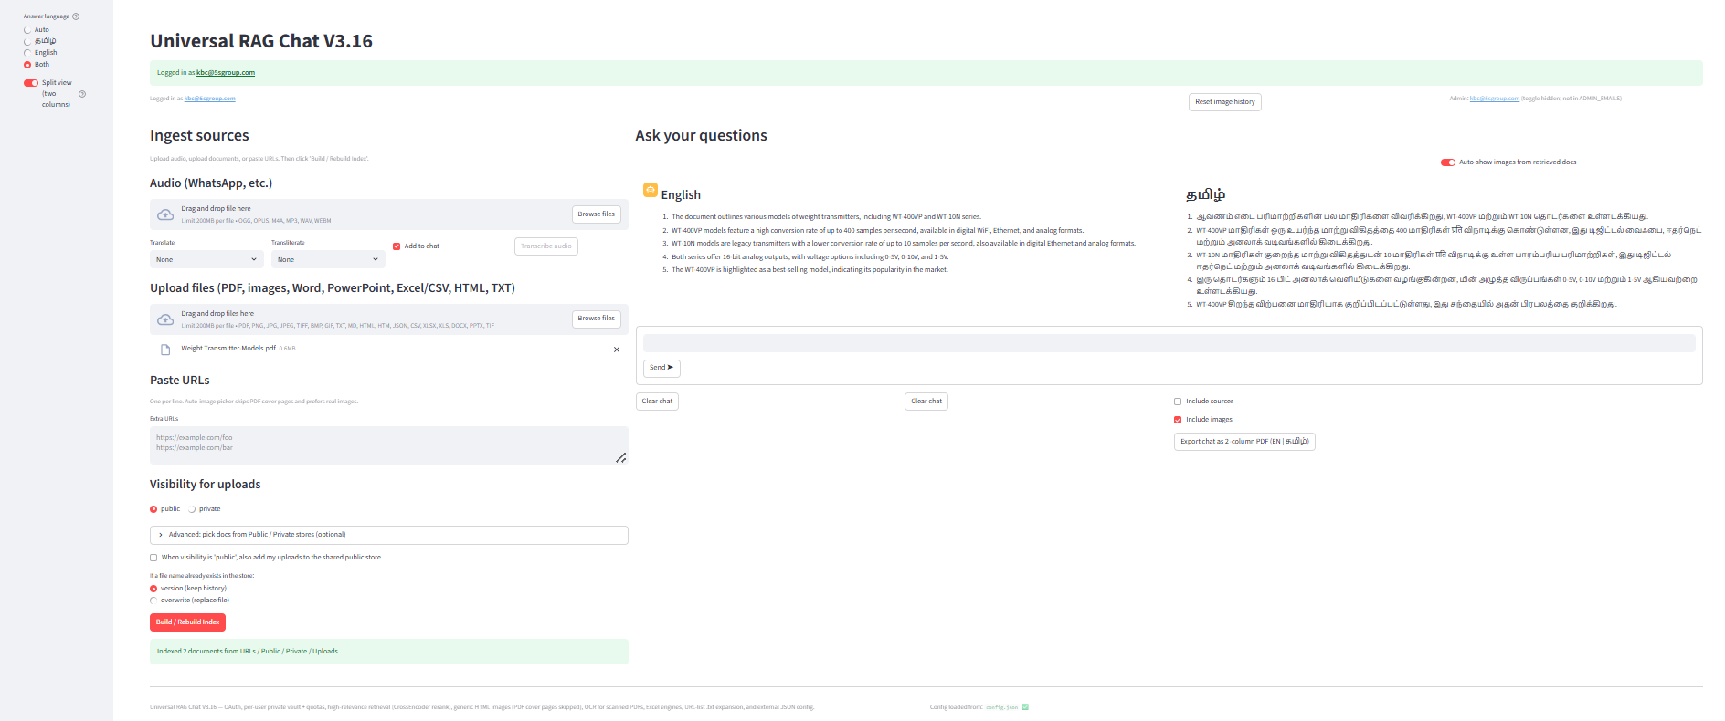
Task: Expand Advanced: pick docs from Public / Private stores
Action: tap(388, 535)
